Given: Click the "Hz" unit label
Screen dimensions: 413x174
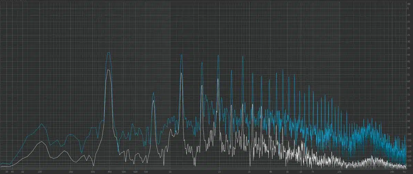Looking at the screenshot, I should click(x=404, y=171).
